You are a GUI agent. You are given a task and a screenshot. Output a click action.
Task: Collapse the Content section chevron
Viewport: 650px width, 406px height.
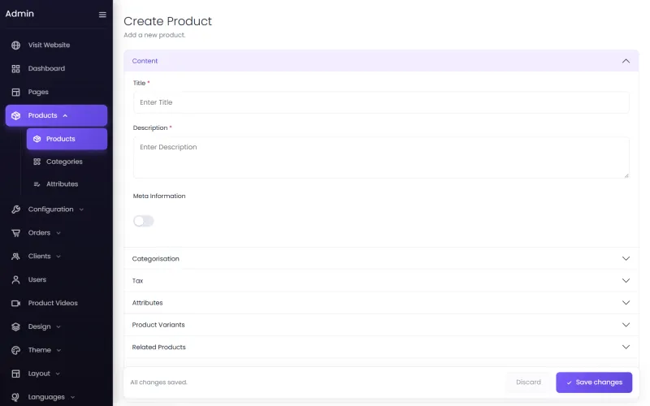626,61
